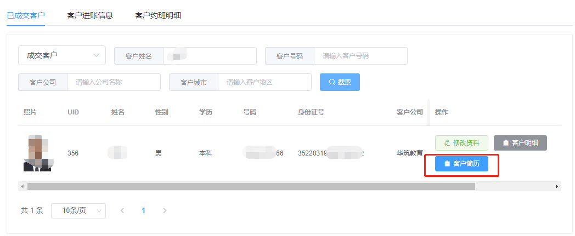Expand the 成交客户 dropdown
Image resolution: width=575 pixels, height=236 pixels.
[x=61, y=55]
